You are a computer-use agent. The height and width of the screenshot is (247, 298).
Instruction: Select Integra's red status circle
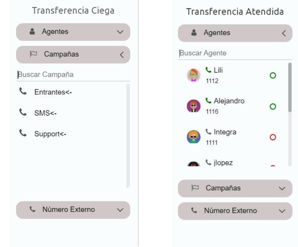[273, 137]
